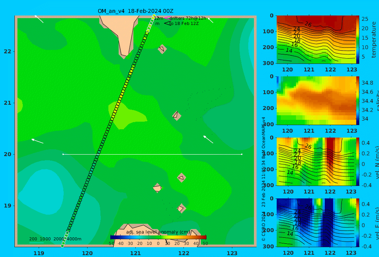Click the 26 contour label in the temperature panel
The width and height of the screenshot is (379, 257).
point(308,24)
